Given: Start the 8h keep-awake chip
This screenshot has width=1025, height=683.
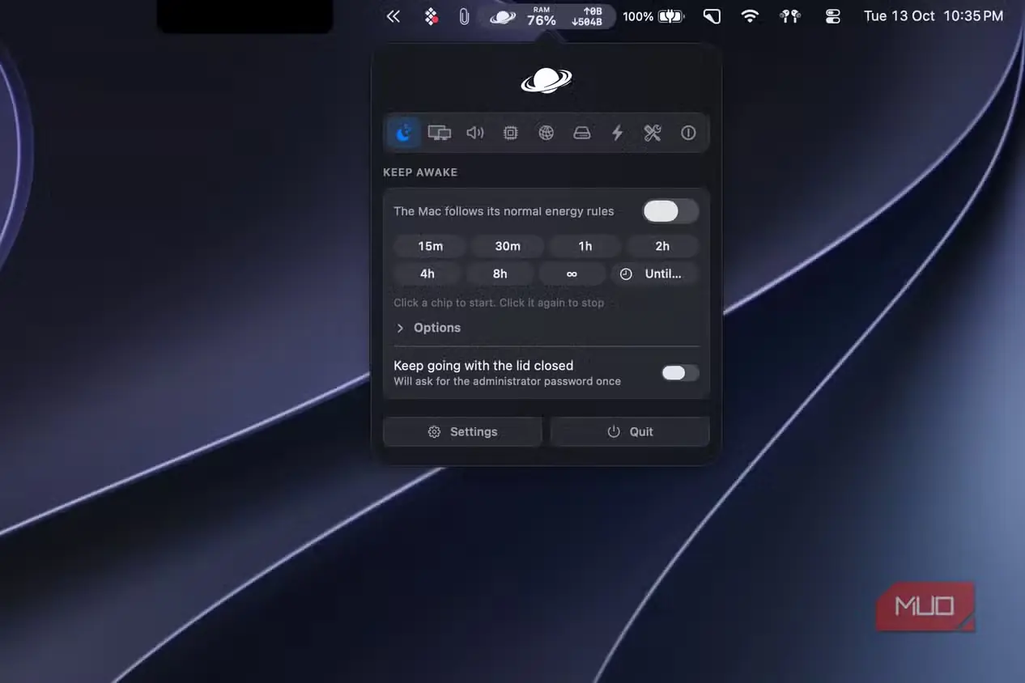Looking at the screenshot, I should pyautogui.click(x=500, y=274).
